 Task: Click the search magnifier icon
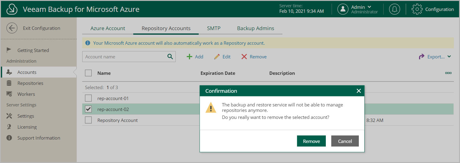(x=170, y=57)
